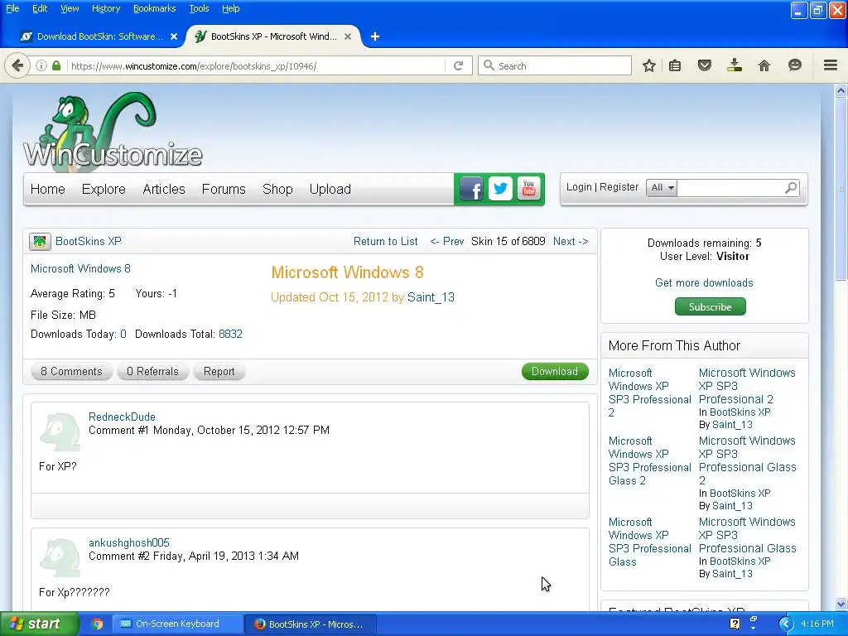Viewport: 848px width, 636px height.
Task: Open the chat smiley icon in toolbar
Action: pyautogui.click(x=794, y=66)
